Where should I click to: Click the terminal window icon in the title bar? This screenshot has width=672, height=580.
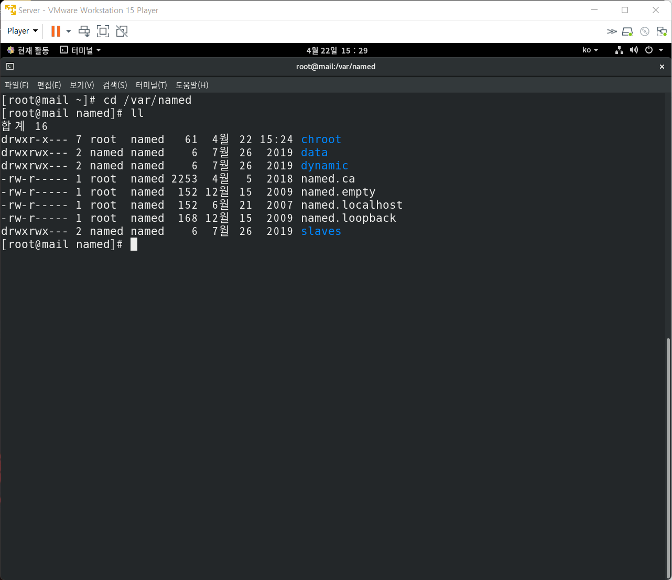tap(10, 67)
